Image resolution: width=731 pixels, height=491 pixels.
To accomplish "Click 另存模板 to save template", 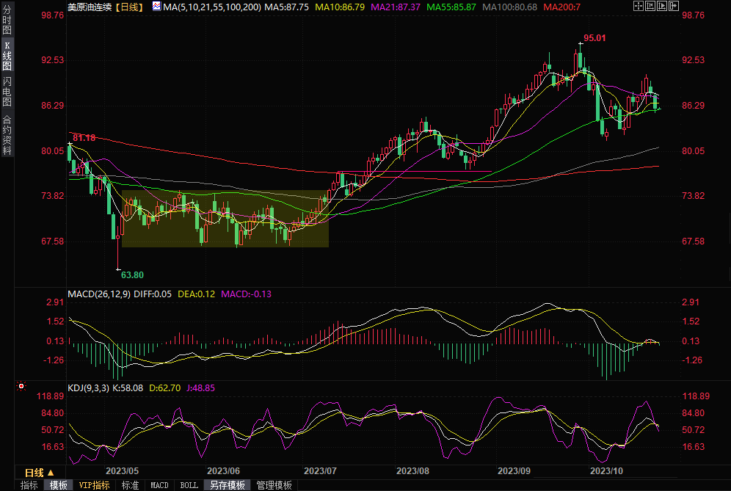I will (x=227, y=485).
